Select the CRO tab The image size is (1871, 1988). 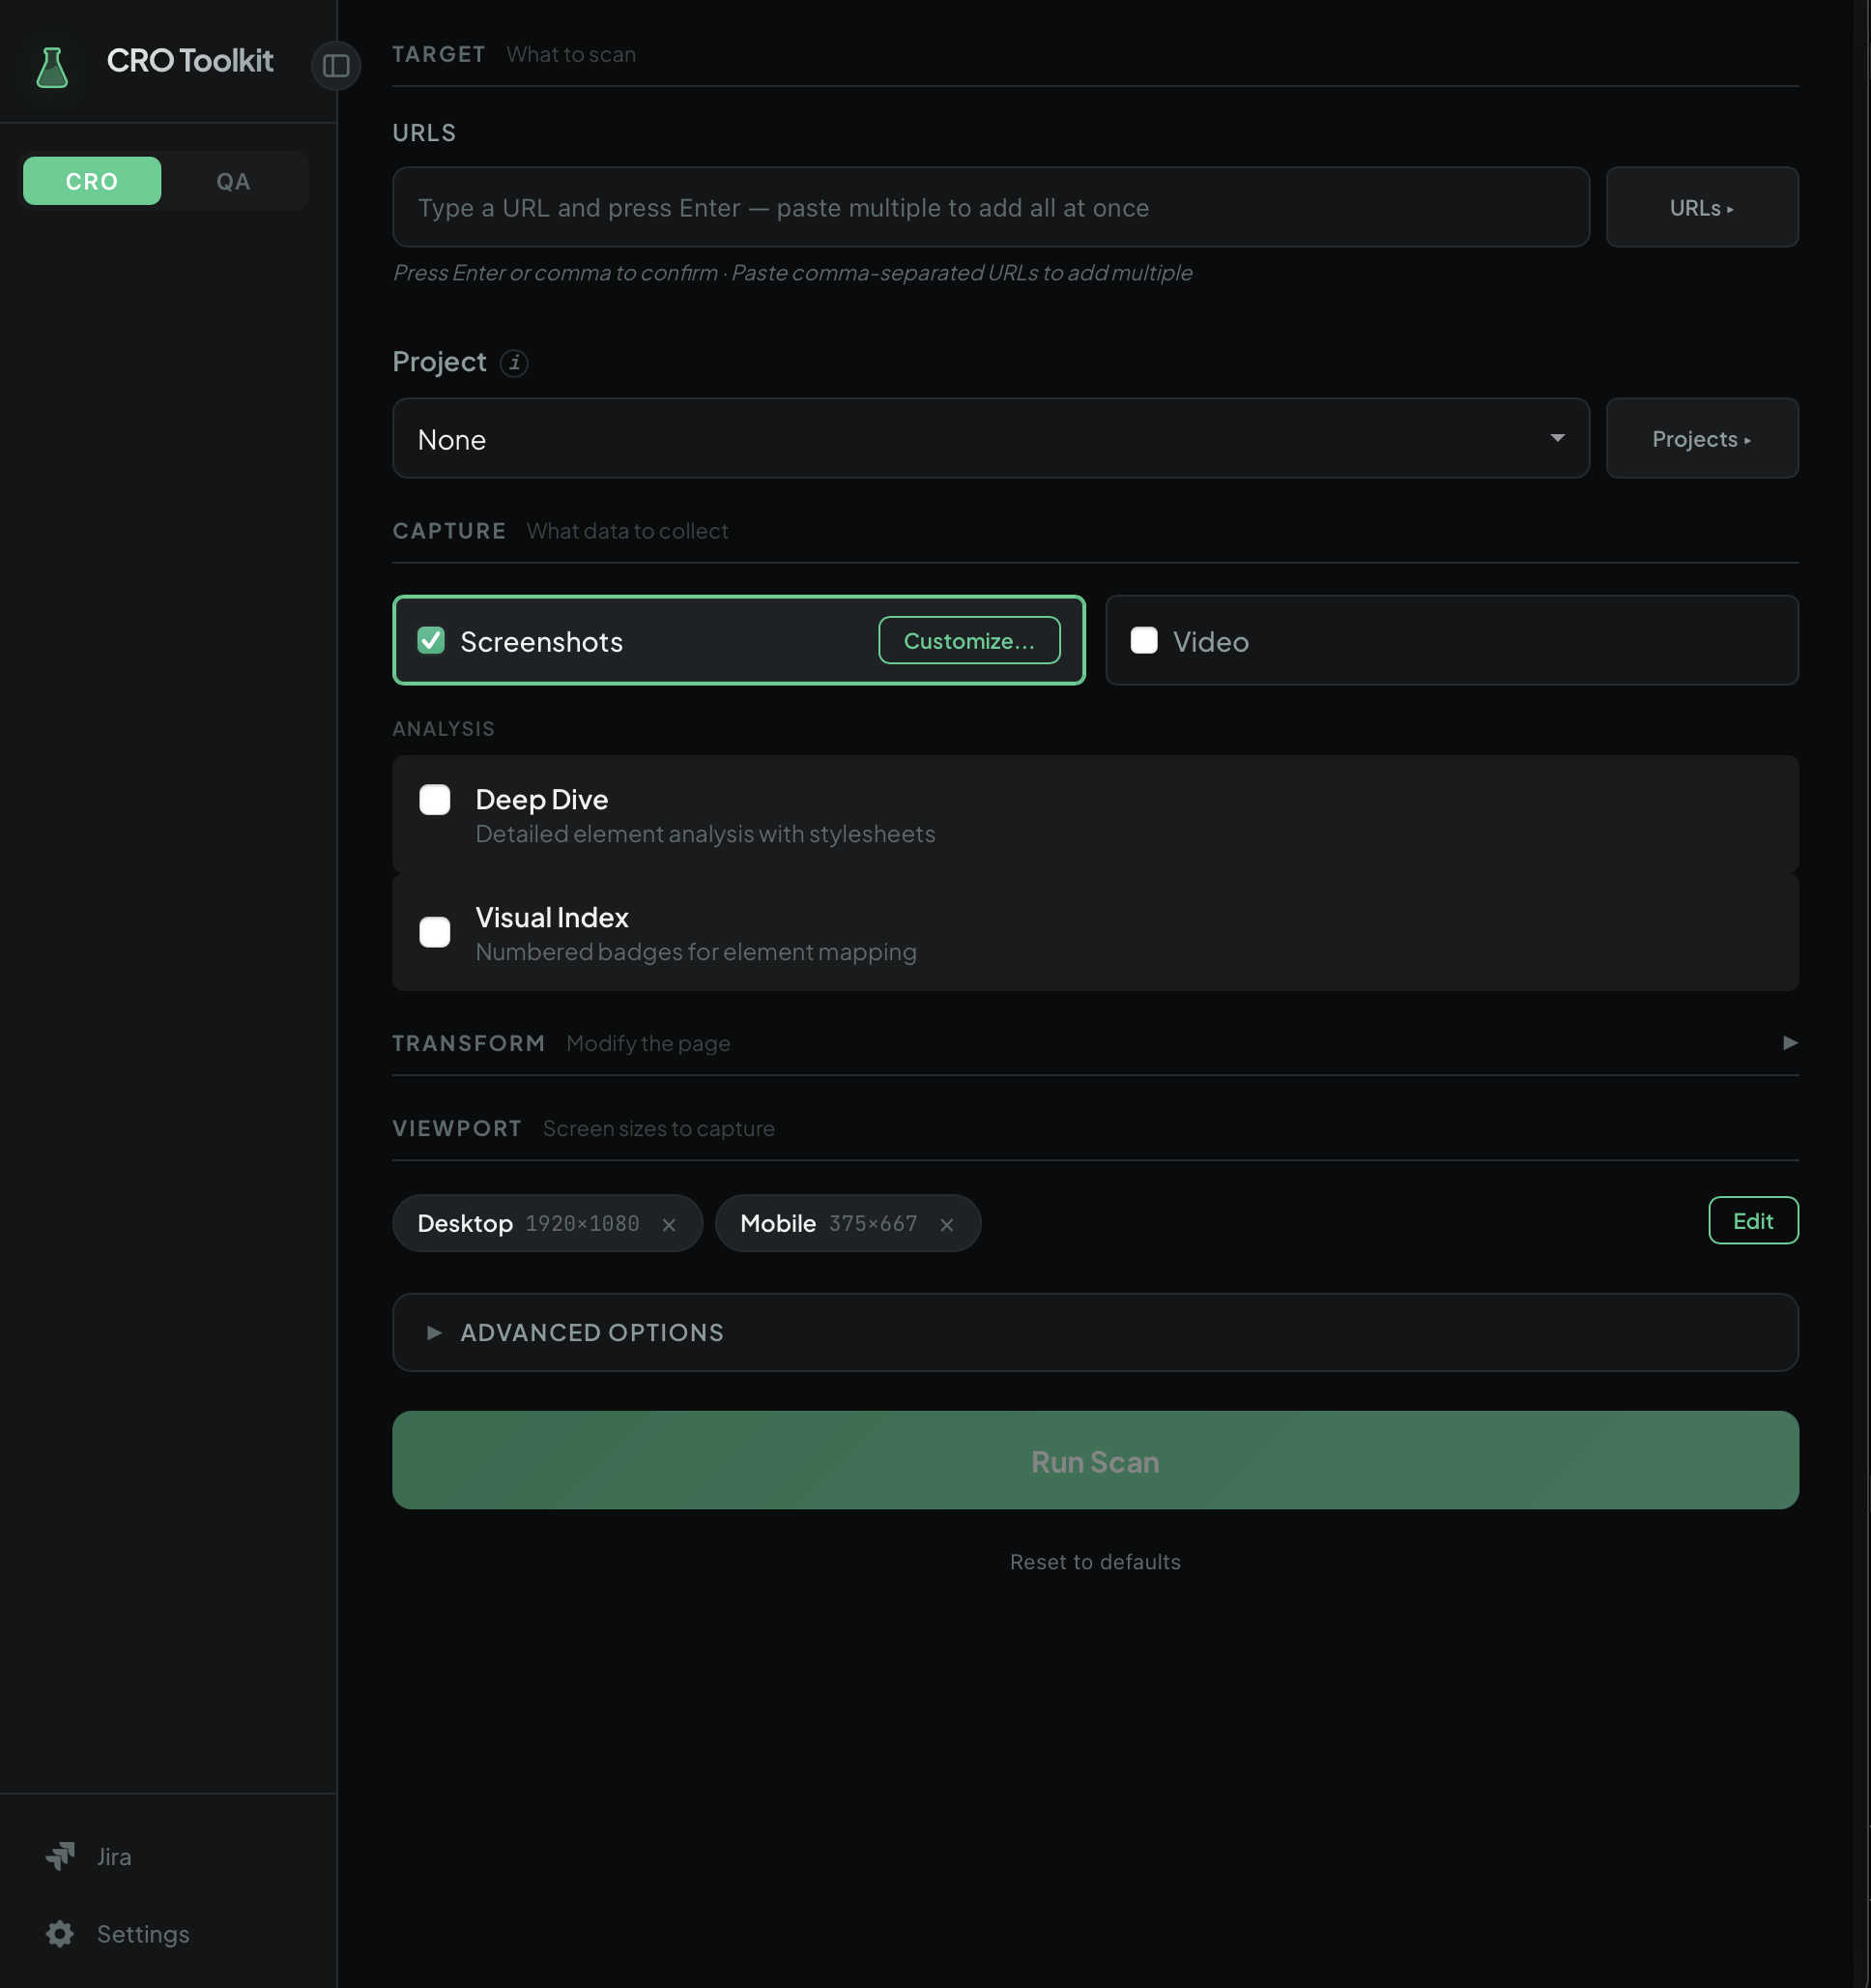tap(91, 181)
